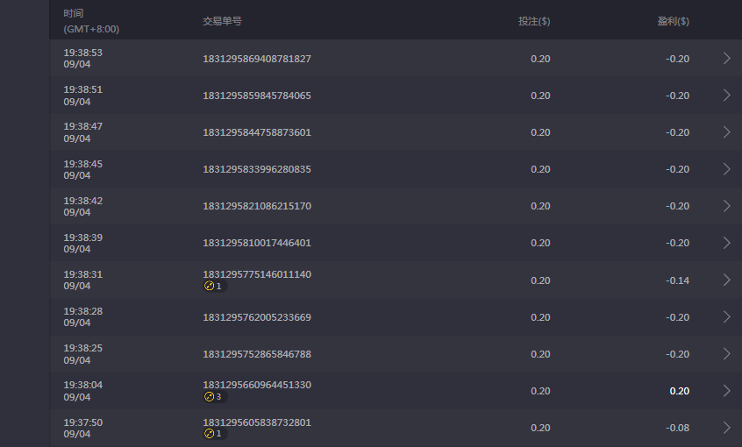
Task: Click the 时间 column header
Action: click(x=75, y=15)
